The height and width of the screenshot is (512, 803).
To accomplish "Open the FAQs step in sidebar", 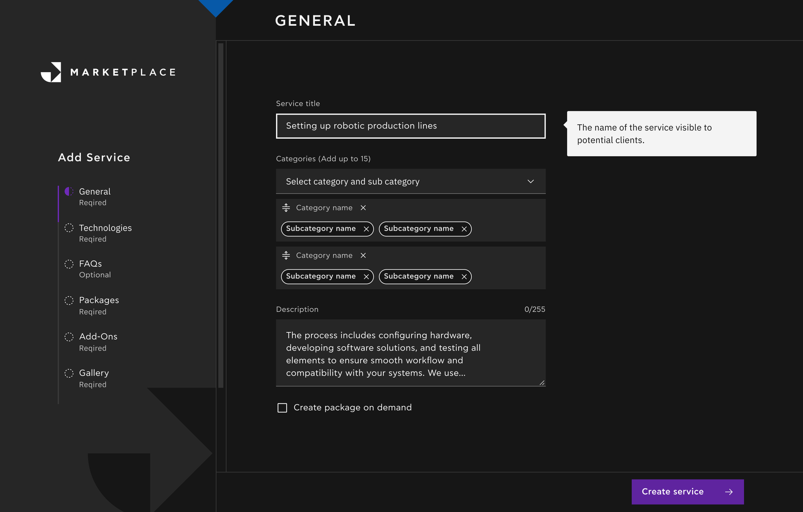I will 90,264.
